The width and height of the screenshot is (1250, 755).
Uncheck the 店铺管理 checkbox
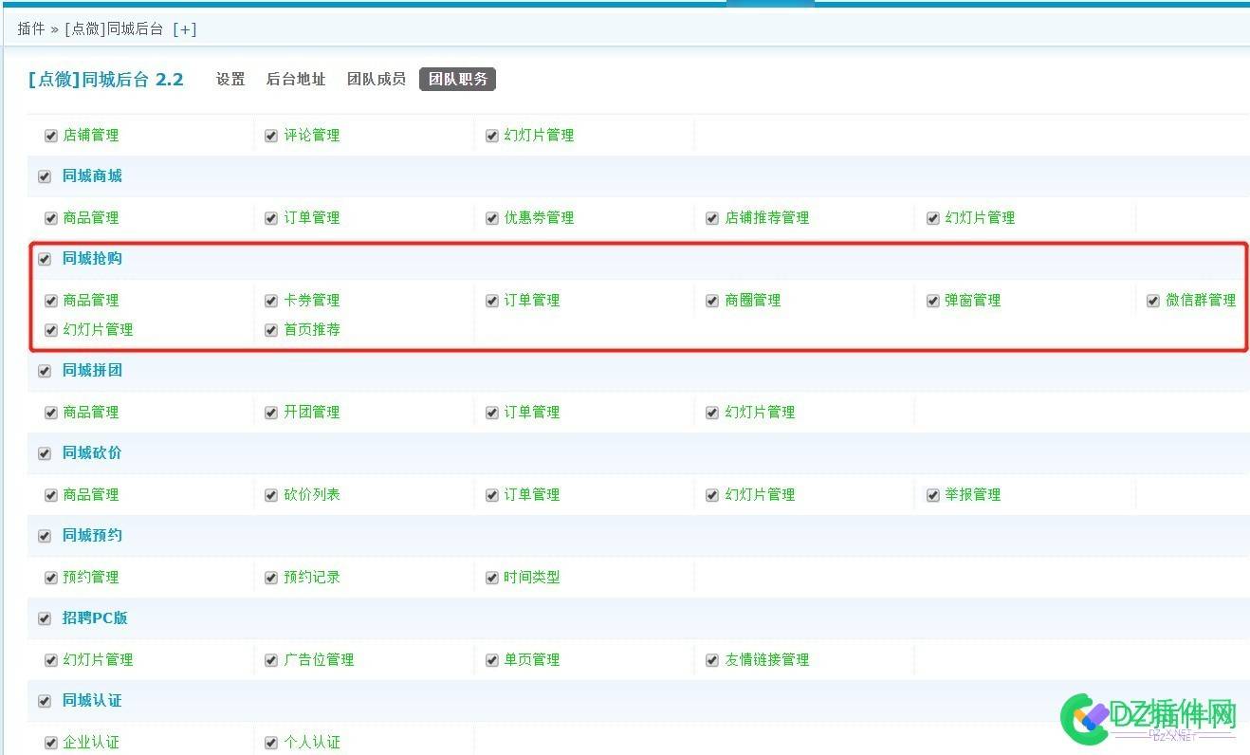(51, 136)
